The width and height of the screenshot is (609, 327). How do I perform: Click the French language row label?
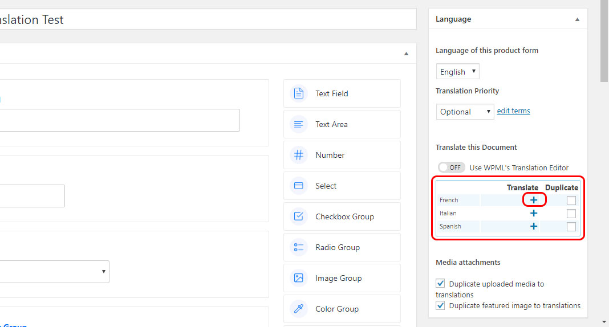coord(449,200)
